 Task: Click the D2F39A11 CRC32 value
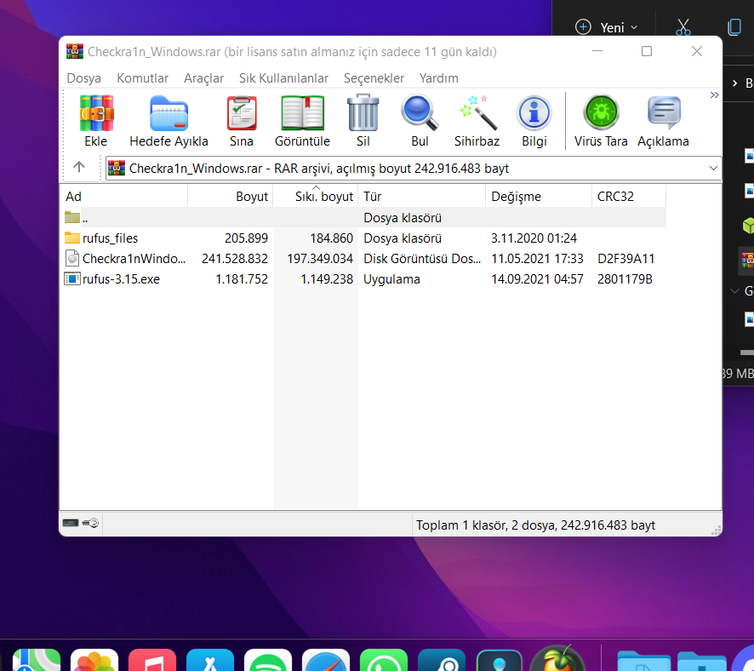click(x=625, y=258)
